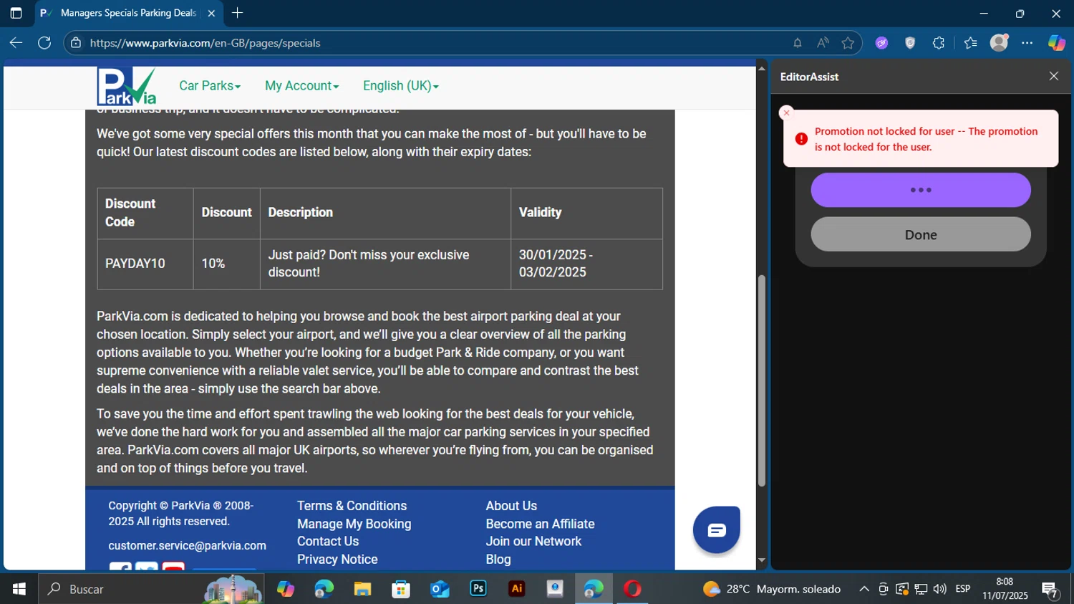Open Microsoft Store from the taskbar
This screenshot has width=1074, height=604.
point(401,589)
